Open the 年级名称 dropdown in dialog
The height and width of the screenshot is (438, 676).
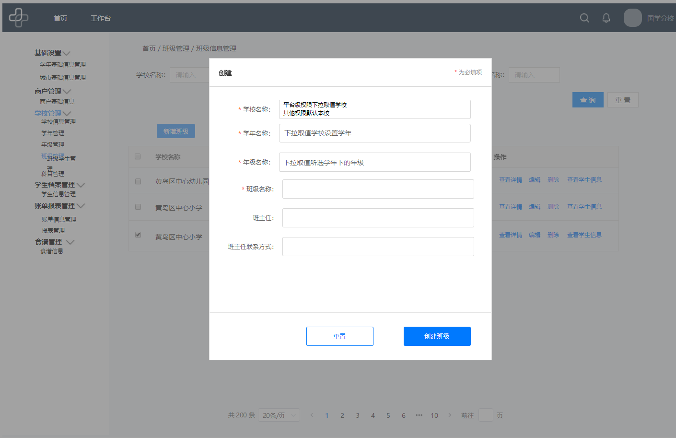click(x=375, y=162)
